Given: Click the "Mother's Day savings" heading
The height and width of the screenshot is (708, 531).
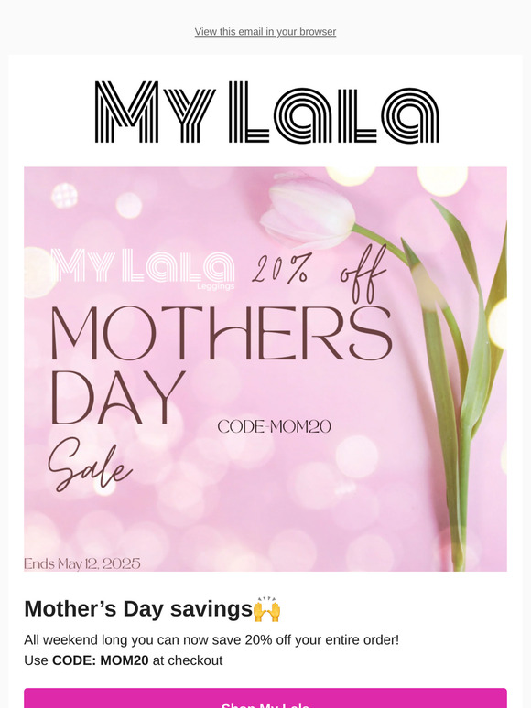Looking at the screenshot, I should coord(138,608).
